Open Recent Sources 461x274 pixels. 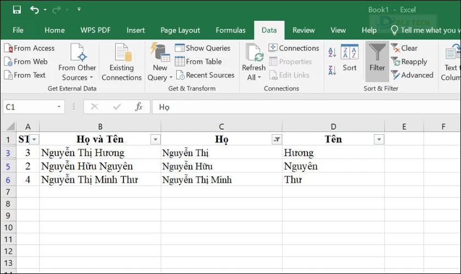click(205, 75)
